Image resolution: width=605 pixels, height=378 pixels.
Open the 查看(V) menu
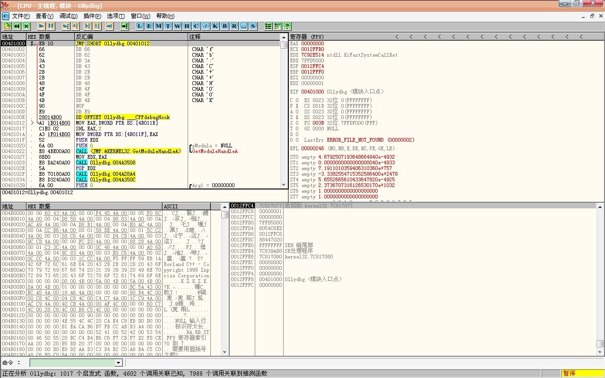pyautogui.click(x=44, y=16)
